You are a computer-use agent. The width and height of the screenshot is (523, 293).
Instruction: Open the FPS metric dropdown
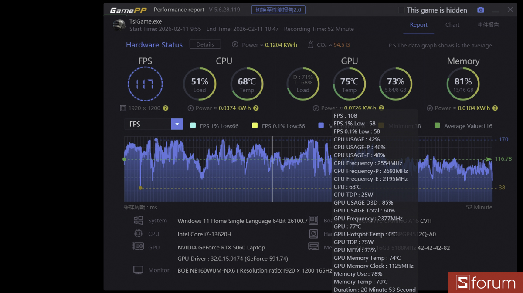[177, 124]
